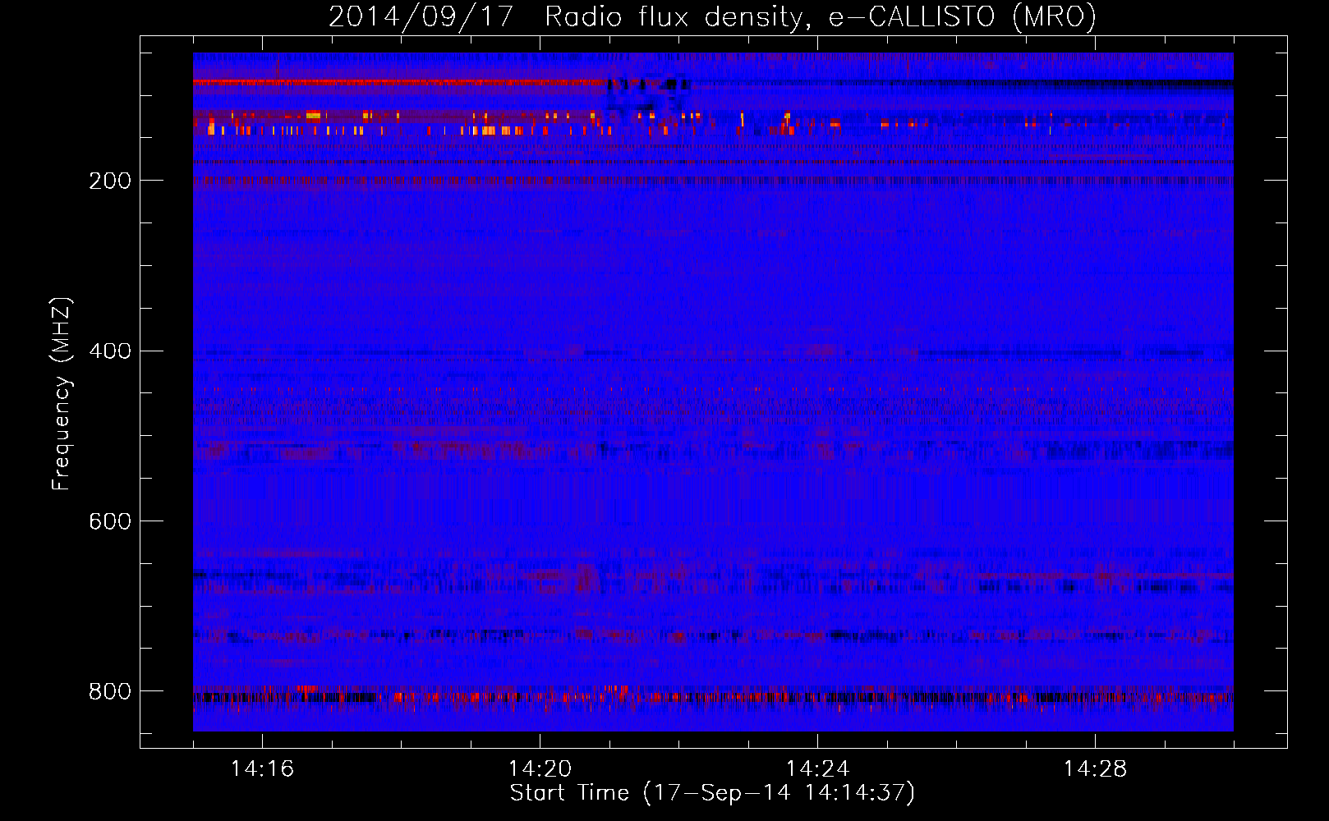Click the 14:16 time axis label
Screen dimensions: 1329x821
coord(262,769)
